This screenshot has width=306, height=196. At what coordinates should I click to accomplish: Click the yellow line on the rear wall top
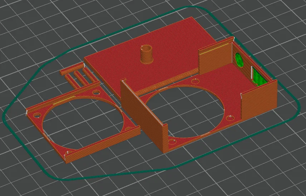(x=214, y=49)
